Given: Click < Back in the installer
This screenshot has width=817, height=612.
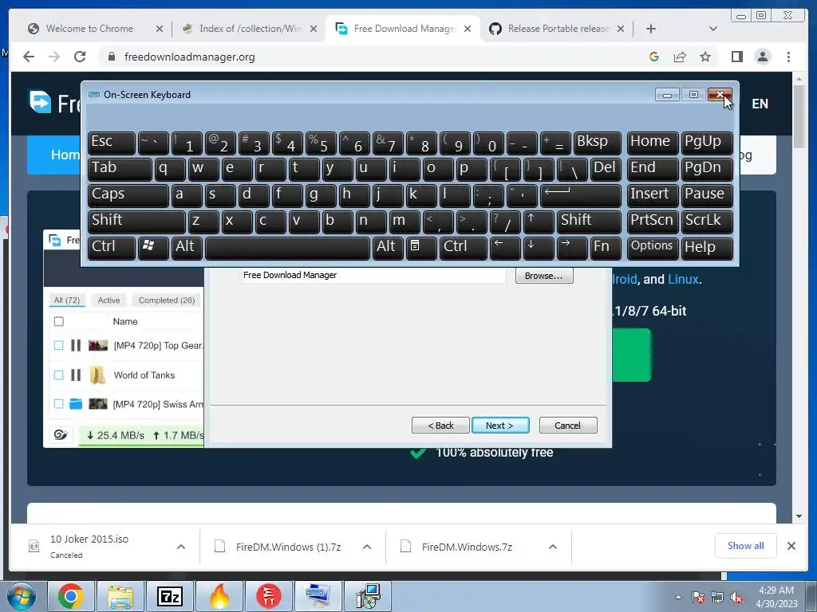Looking at the screenshot, I should click(440, 426).
